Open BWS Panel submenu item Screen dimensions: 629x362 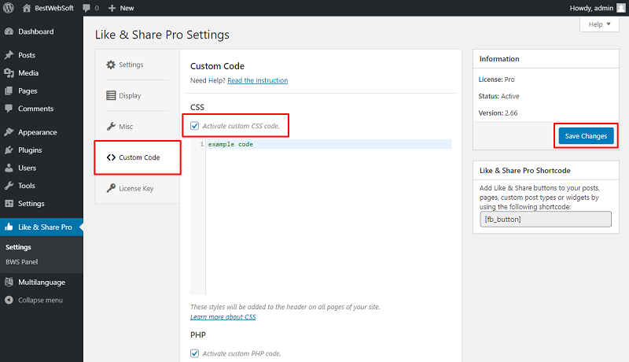click(x=22, y=262)
